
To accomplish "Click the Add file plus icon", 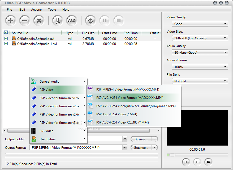I will tap(11, 20).
